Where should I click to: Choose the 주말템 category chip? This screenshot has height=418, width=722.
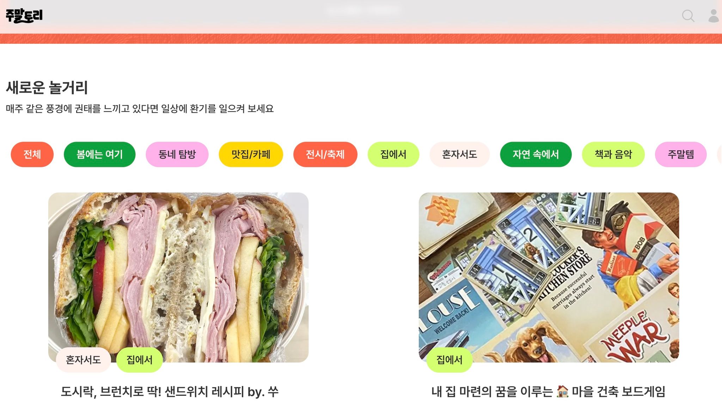click(680, 154)
